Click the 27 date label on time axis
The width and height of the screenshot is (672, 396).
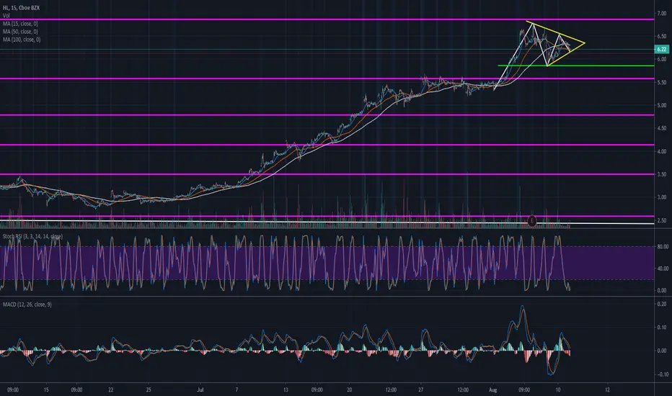click(x=421, y=390)
